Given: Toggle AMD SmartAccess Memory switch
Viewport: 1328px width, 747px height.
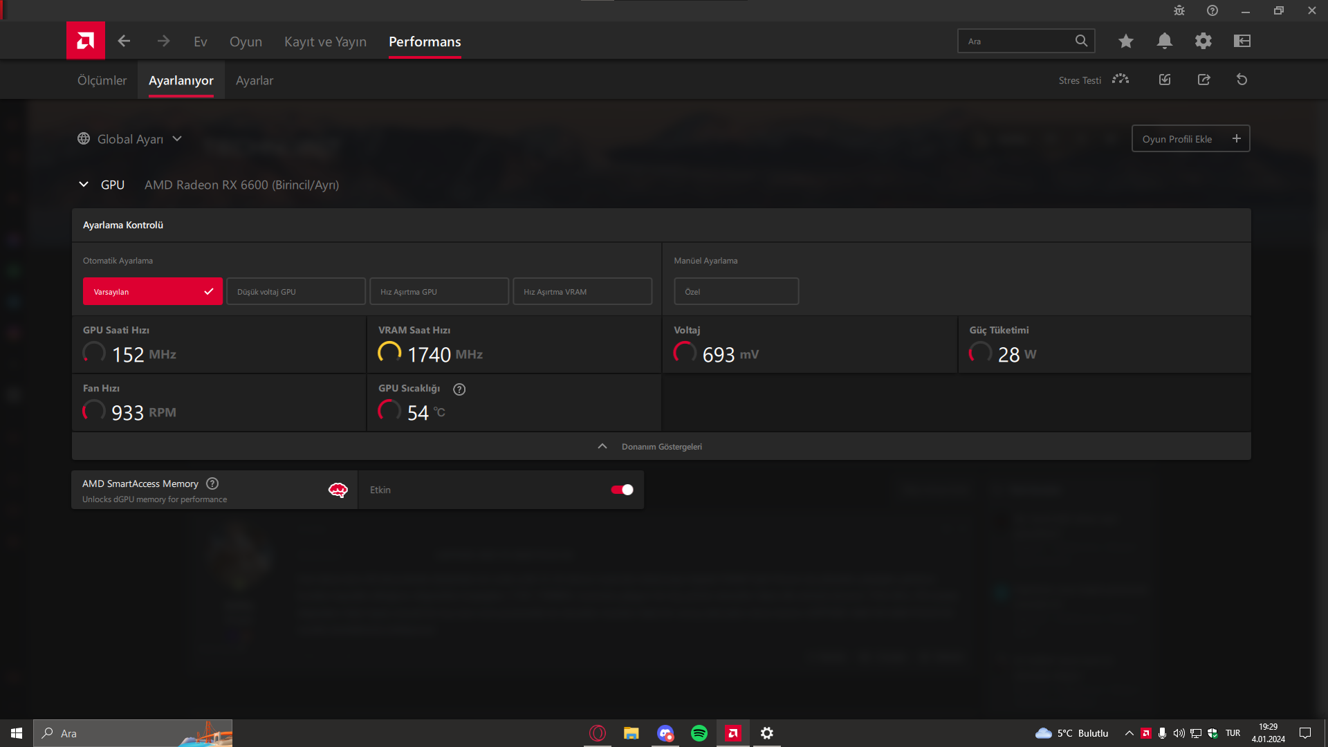Looking at the screenshot, I should click(x=621, y=490).
